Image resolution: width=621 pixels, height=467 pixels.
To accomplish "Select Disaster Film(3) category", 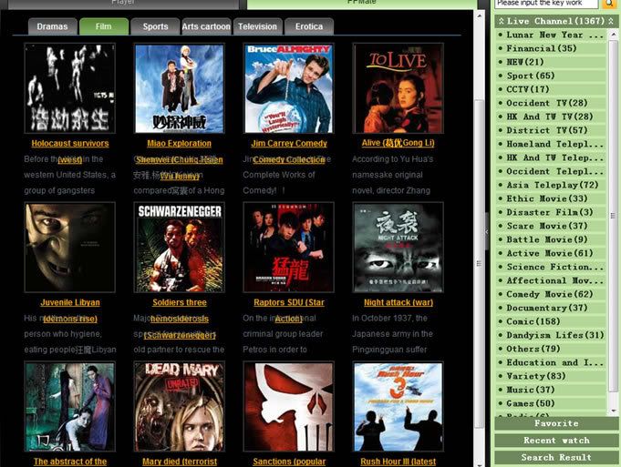I will (551, 212).
